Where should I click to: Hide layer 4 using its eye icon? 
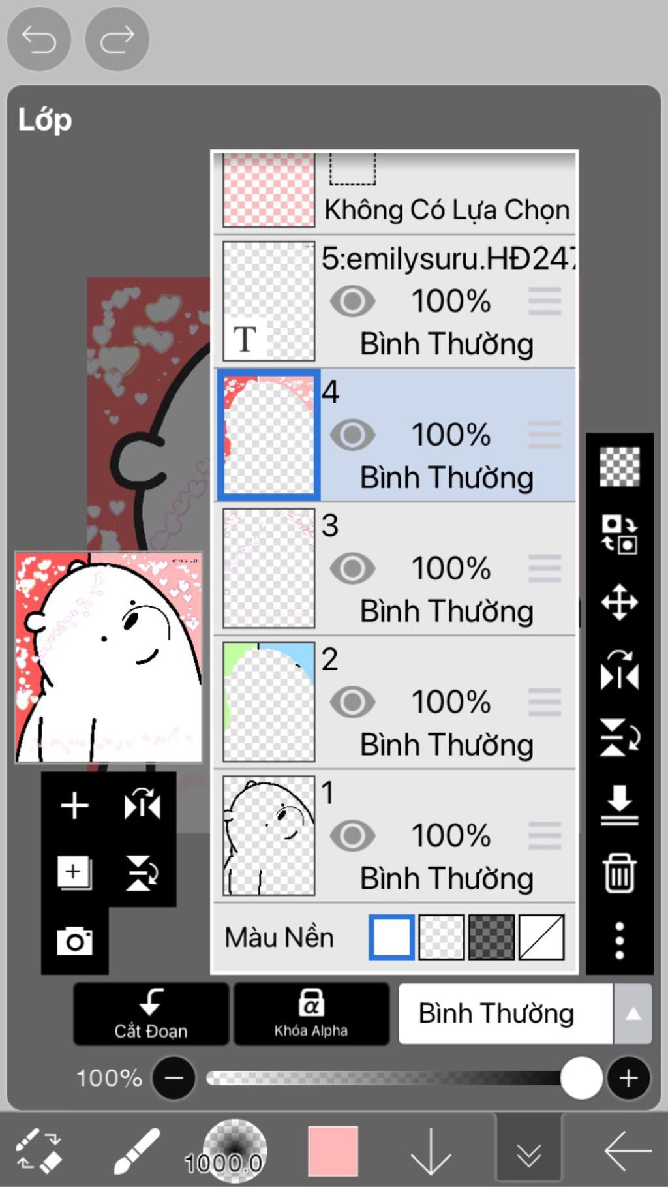352,435
